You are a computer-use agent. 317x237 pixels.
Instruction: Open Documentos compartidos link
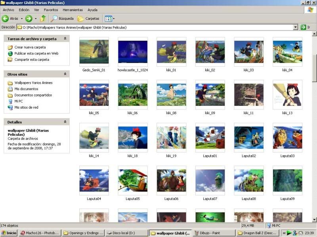tap(33, 95)
